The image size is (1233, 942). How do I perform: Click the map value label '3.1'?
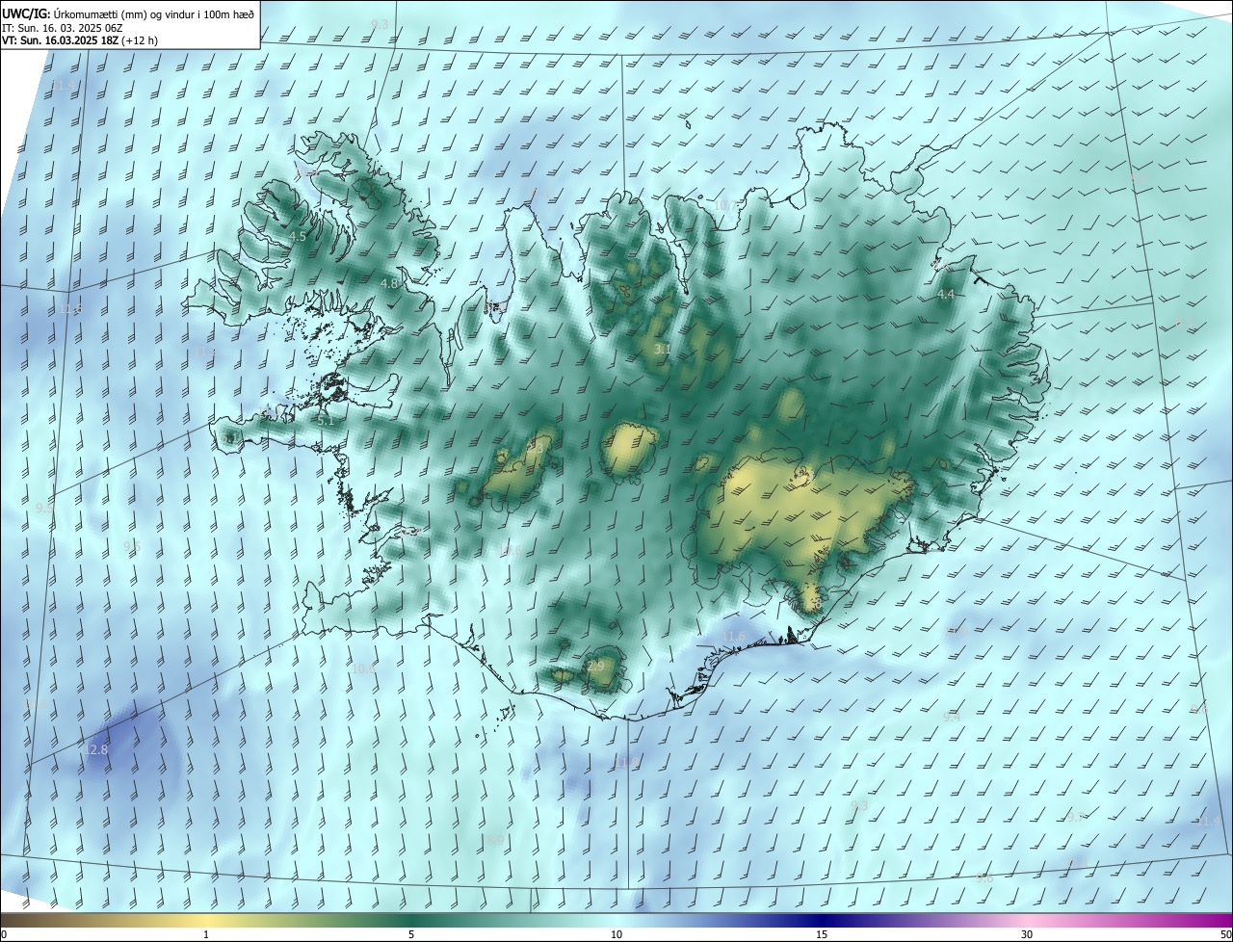pos(663,350)
